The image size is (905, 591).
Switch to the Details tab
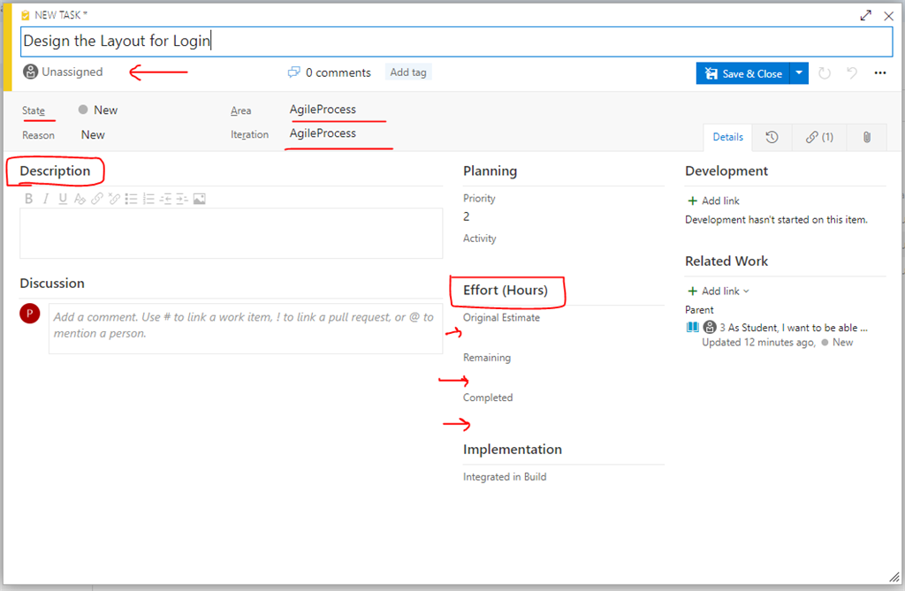coord(727,137)
